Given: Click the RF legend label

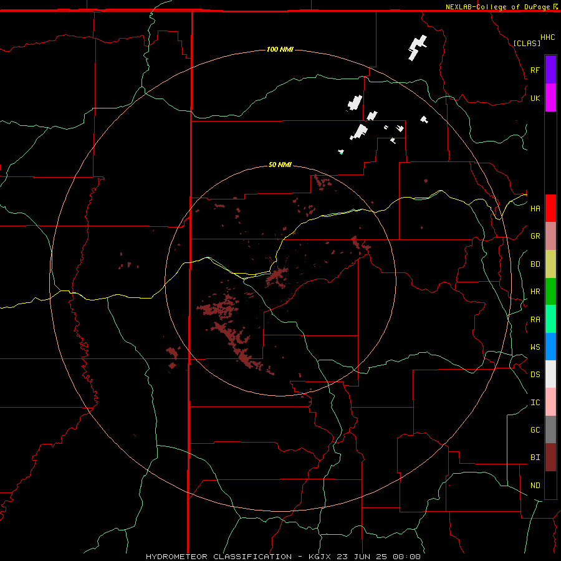Looking at the screenshot, I should click(535, 70).
